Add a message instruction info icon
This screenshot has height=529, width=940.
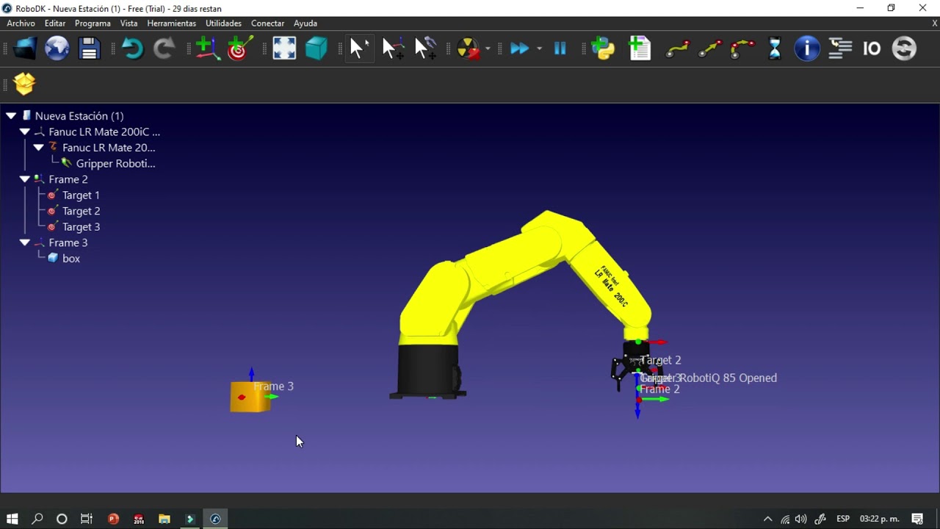[807, 49]
